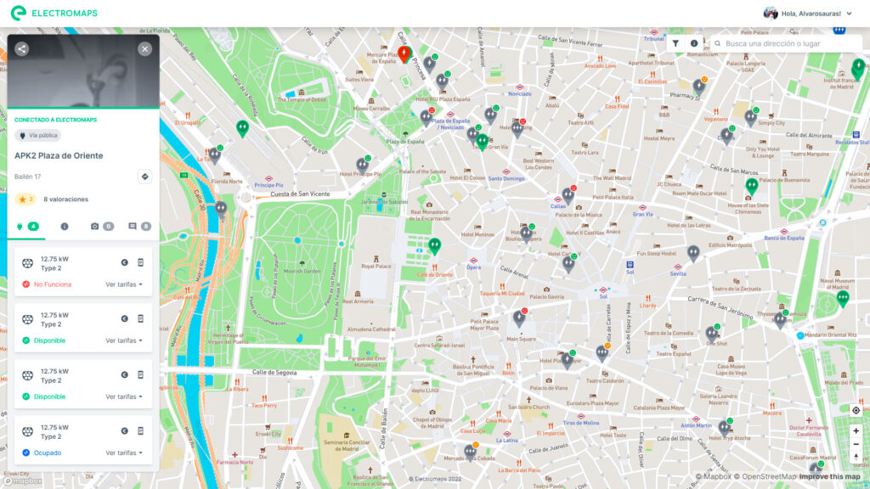The width and height of the screenshot is (870, 489).
Task: Go home via the Electromaps logo
Action: tap(54, 13)
